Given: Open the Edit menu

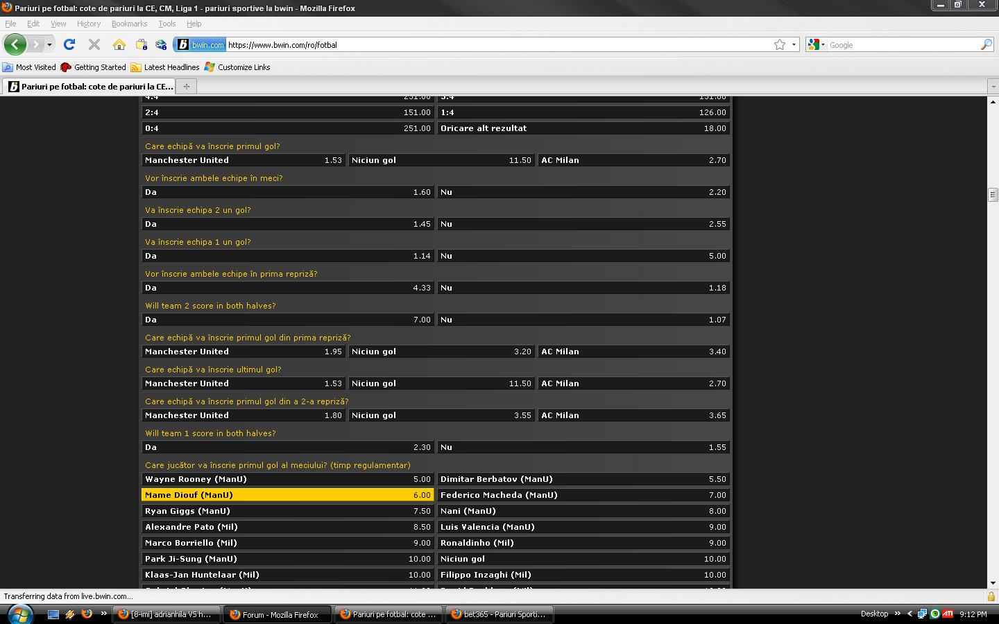Looking at the screenshot, I should [33, 24].
